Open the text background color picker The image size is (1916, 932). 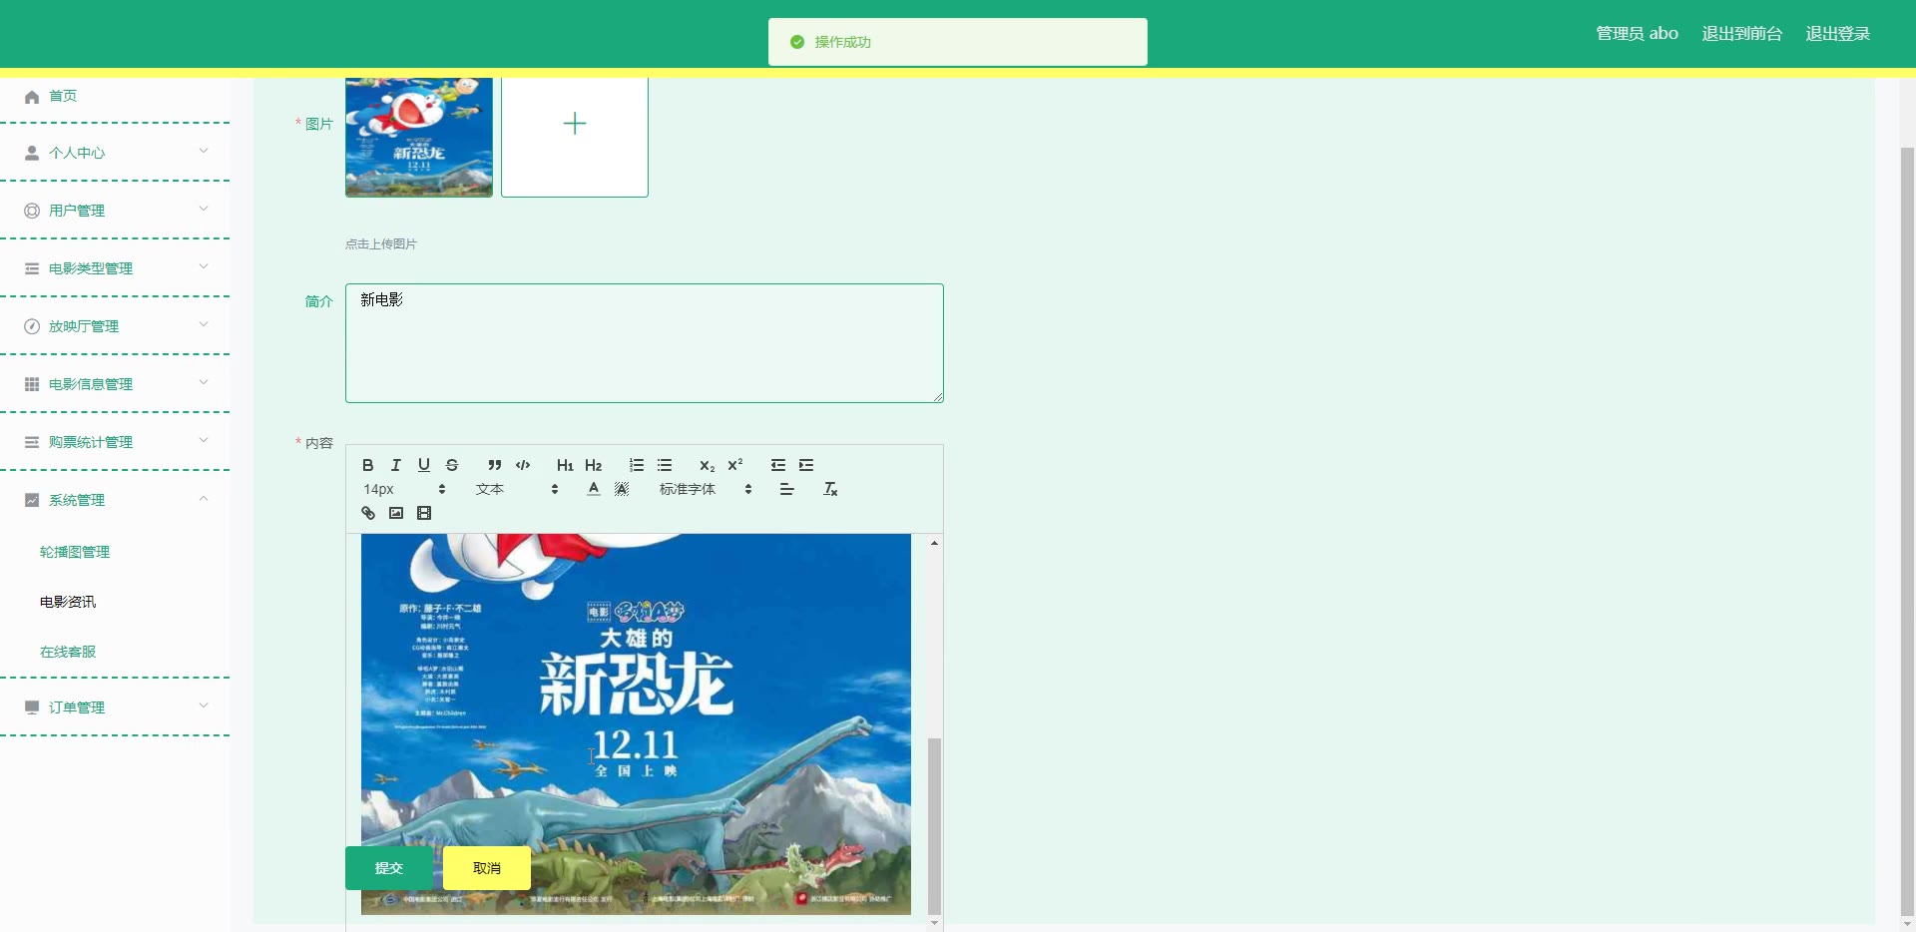[x=622, y=489]
